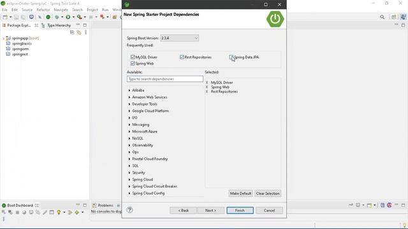Click the Make Default button
408x229 pixels.
[x=241, y=193]
